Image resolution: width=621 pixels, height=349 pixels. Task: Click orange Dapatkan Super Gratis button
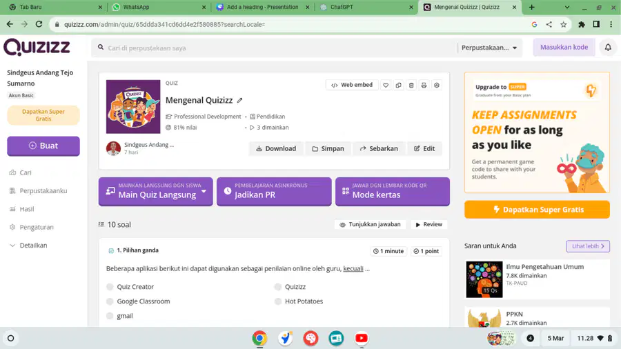pyautogui.click(x=537, y=210)
